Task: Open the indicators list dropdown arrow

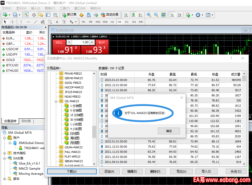Action: (x=192, y=15)
